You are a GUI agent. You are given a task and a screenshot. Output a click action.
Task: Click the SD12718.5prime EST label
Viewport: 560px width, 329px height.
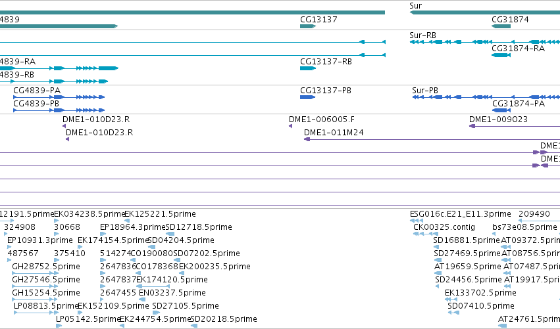pos(199,227)
